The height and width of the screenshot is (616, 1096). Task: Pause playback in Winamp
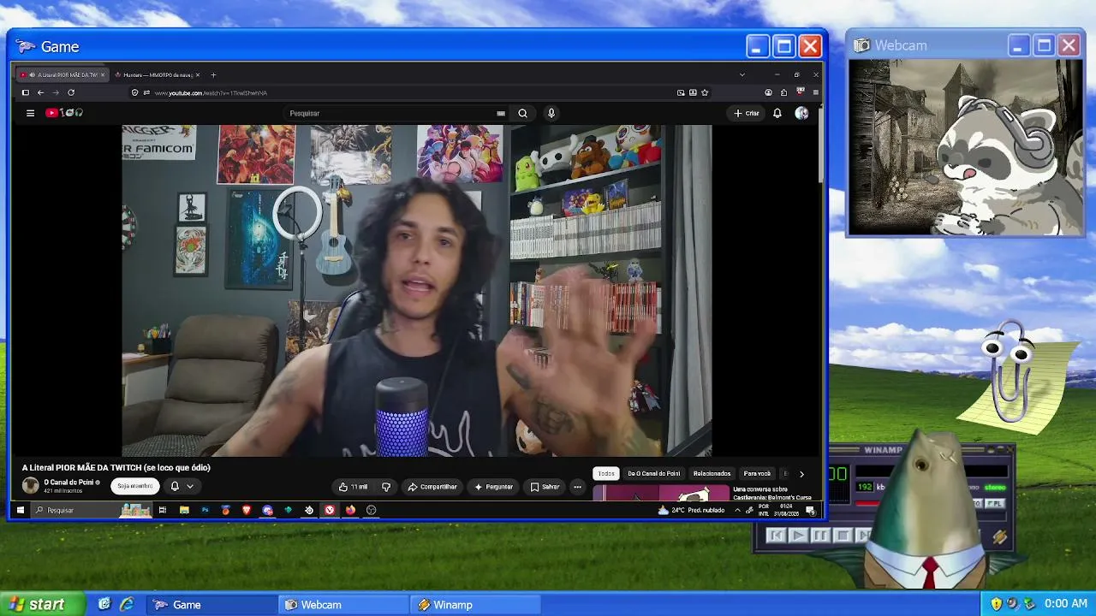[819, 536]
